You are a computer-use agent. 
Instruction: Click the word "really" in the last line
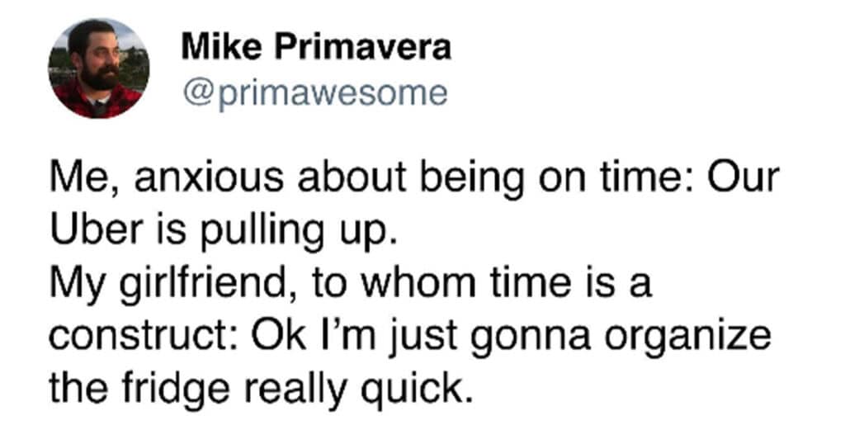[295, 390]
